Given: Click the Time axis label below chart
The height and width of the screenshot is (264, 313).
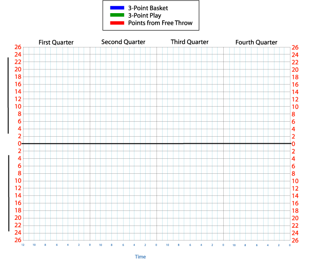Looking at the screenshot, I should tap(141, 256).
